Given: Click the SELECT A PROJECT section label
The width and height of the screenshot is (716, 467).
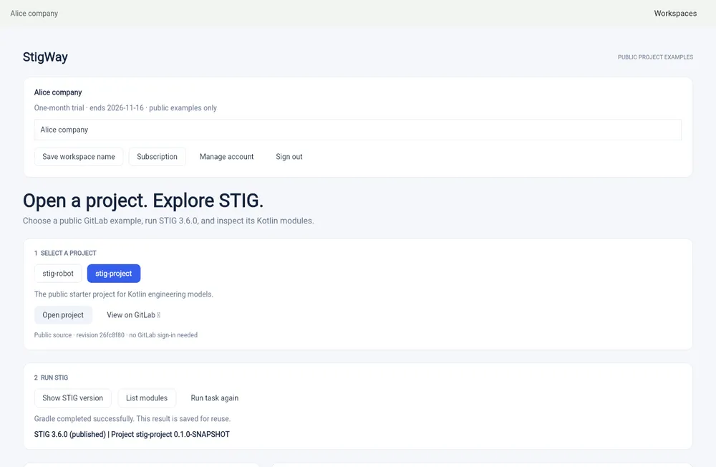Looking at the screenshot, I should tap(65, 253).
